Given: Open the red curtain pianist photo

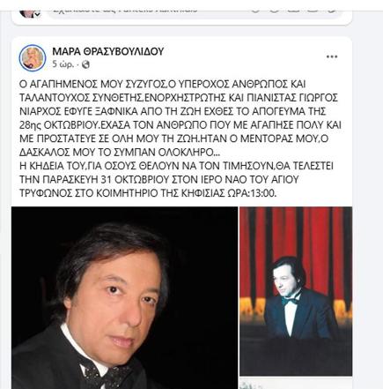Looking at the screenshot, I should (x=296, y=291).
